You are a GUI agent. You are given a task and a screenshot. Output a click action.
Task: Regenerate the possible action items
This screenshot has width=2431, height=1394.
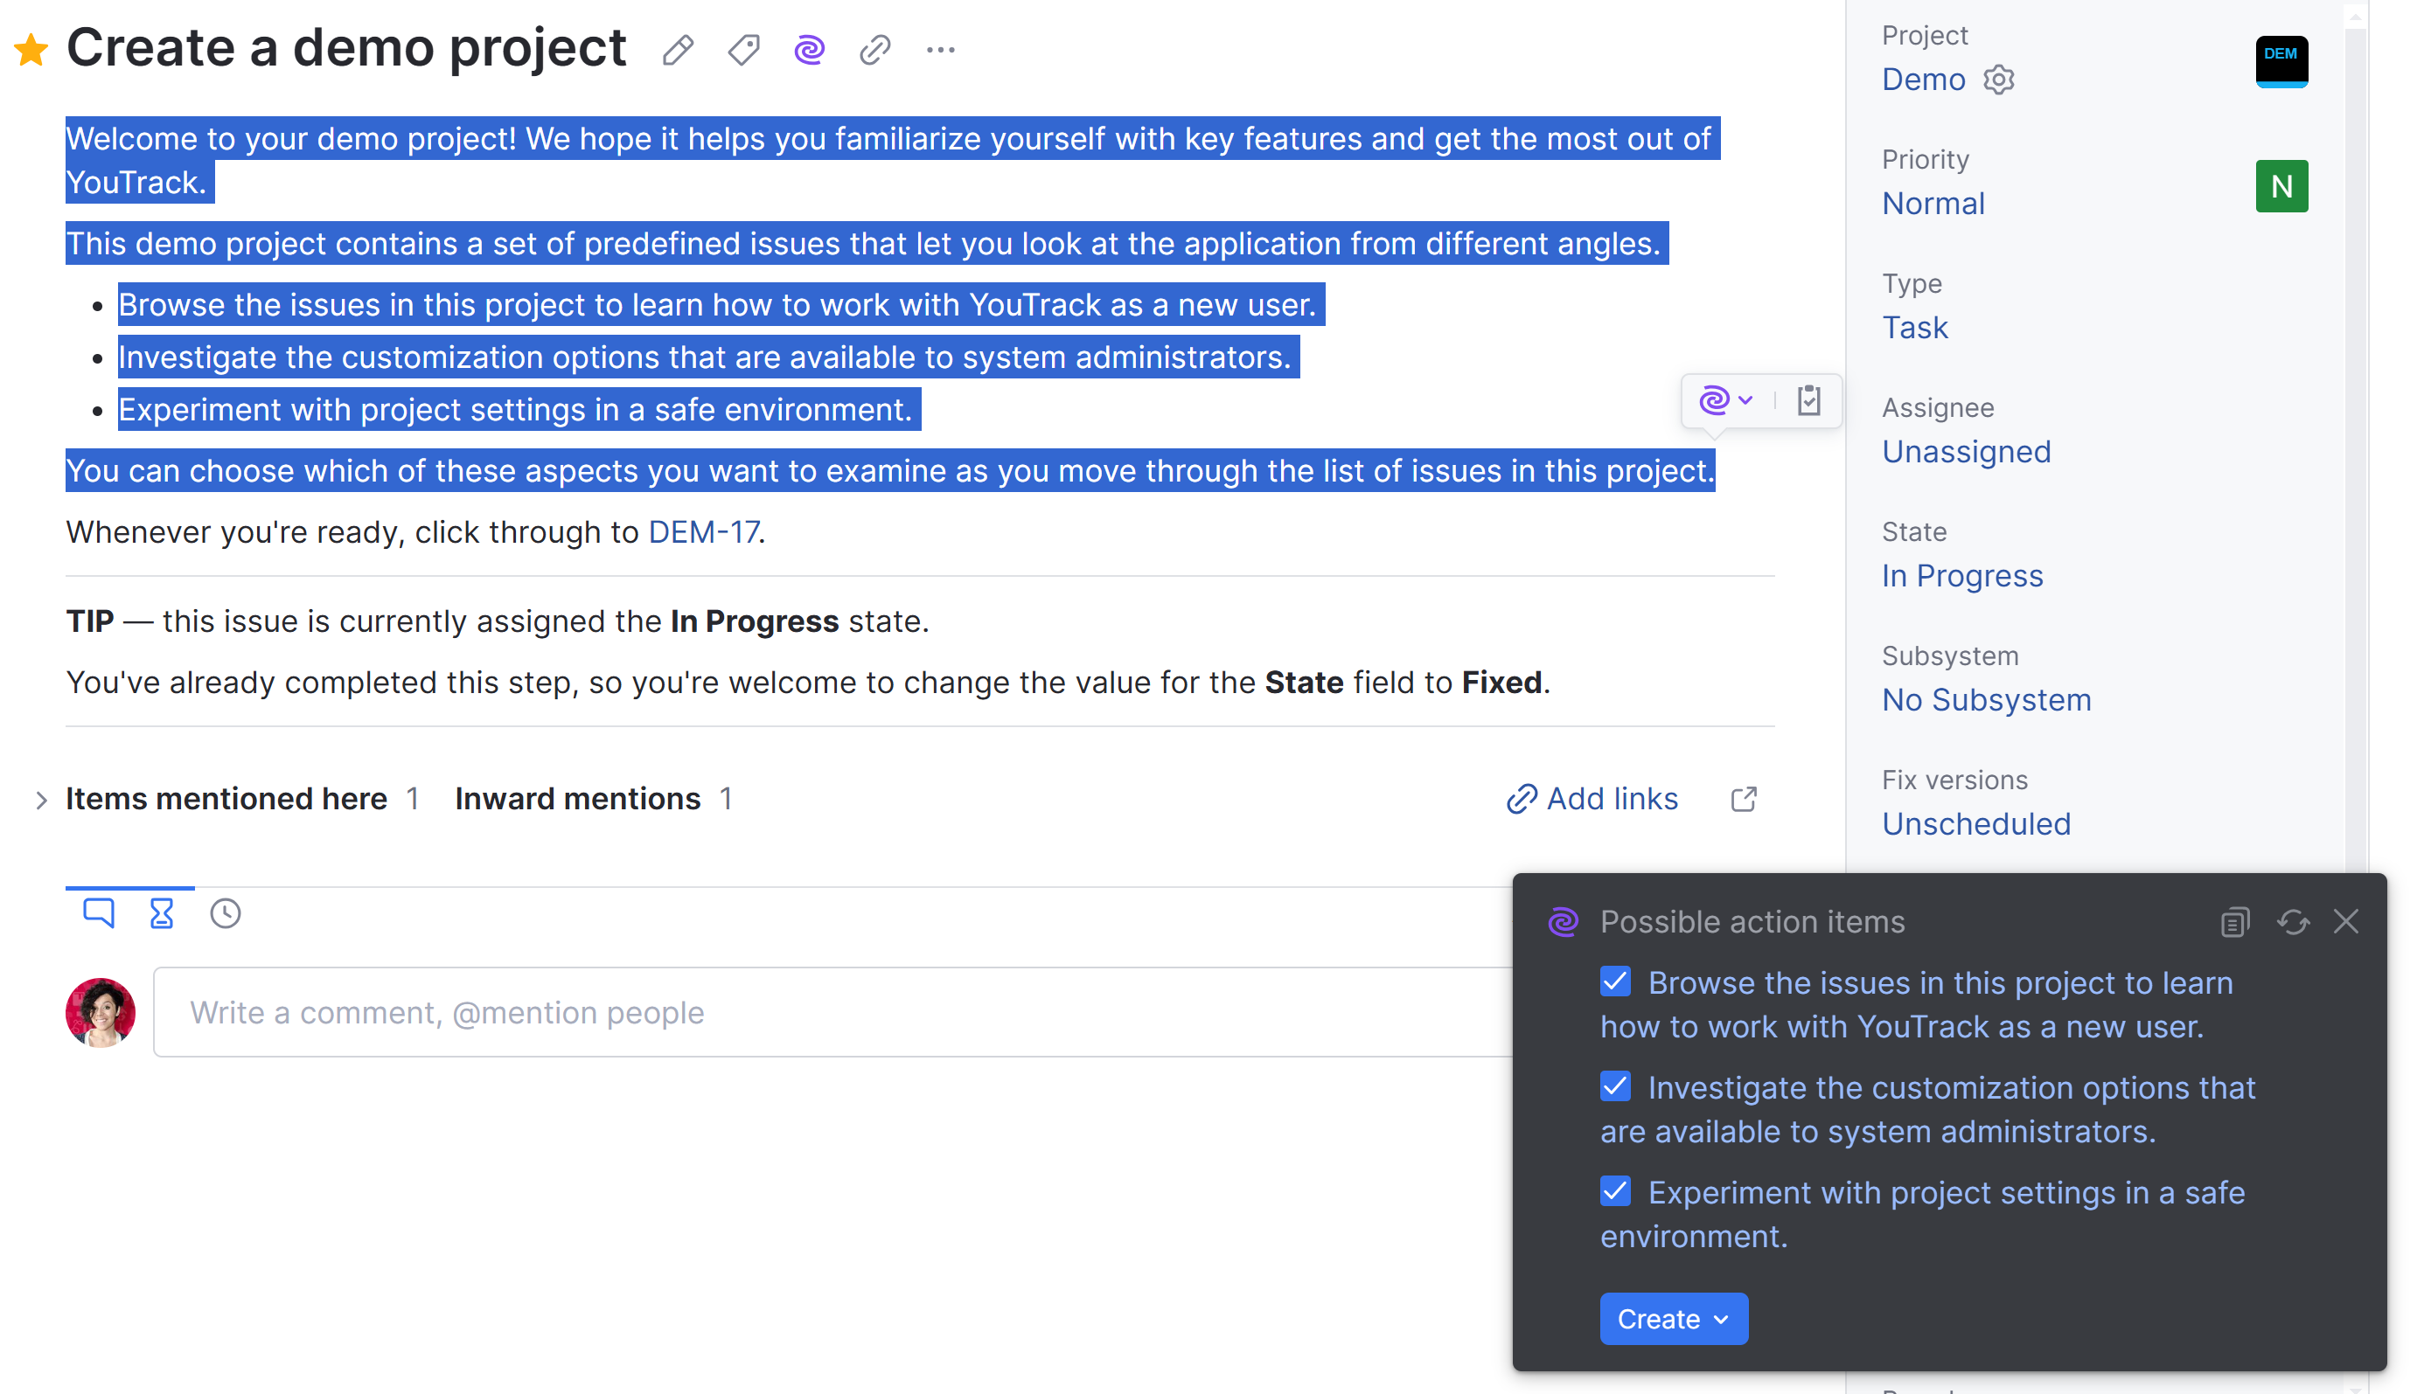point(2293,922)
